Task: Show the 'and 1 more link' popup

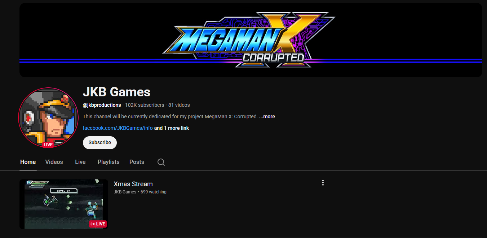Action: click(x=172, y=128)
